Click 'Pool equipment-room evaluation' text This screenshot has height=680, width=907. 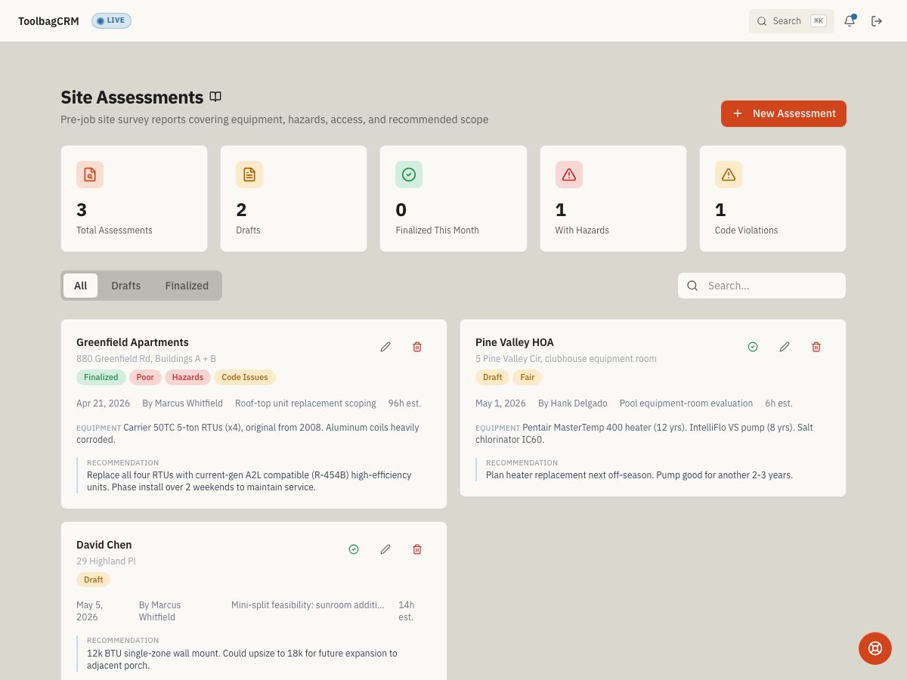tap(686, 403)
